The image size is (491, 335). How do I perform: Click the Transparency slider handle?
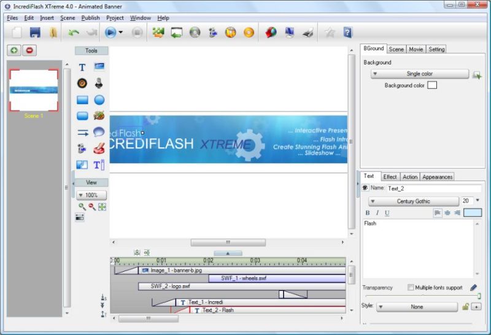coord(479,296)
